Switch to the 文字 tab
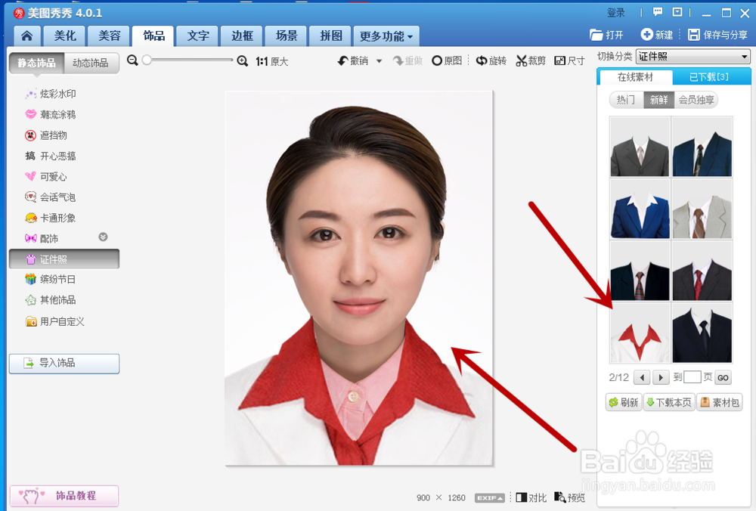This screenshot has height=511, width=756. tap(197, 36)
